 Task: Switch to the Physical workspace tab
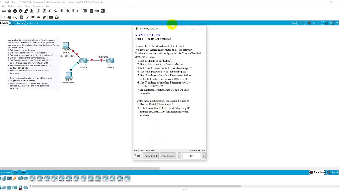coord(19,23)
